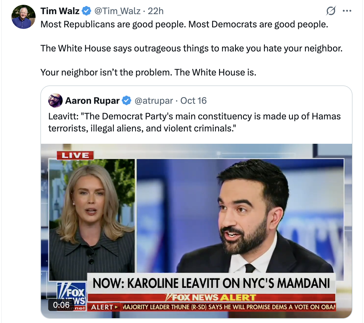Open the three-dot more options menu

click(x=347, y=11)
